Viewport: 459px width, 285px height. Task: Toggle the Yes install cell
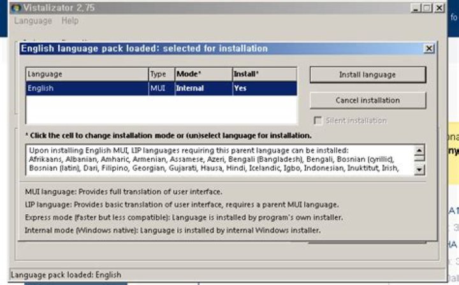click(265, 88)
